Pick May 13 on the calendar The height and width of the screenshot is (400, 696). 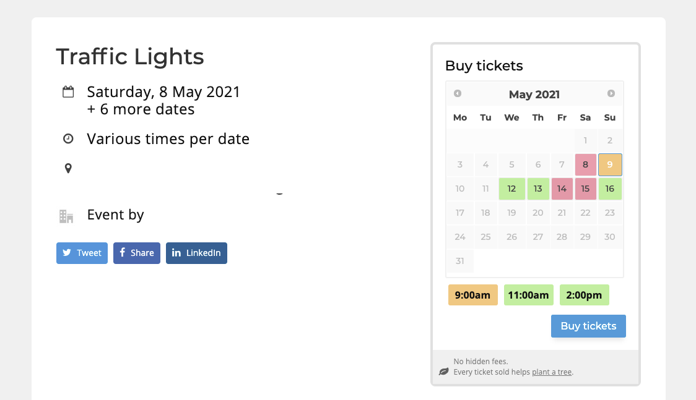[x=538, y=189]
